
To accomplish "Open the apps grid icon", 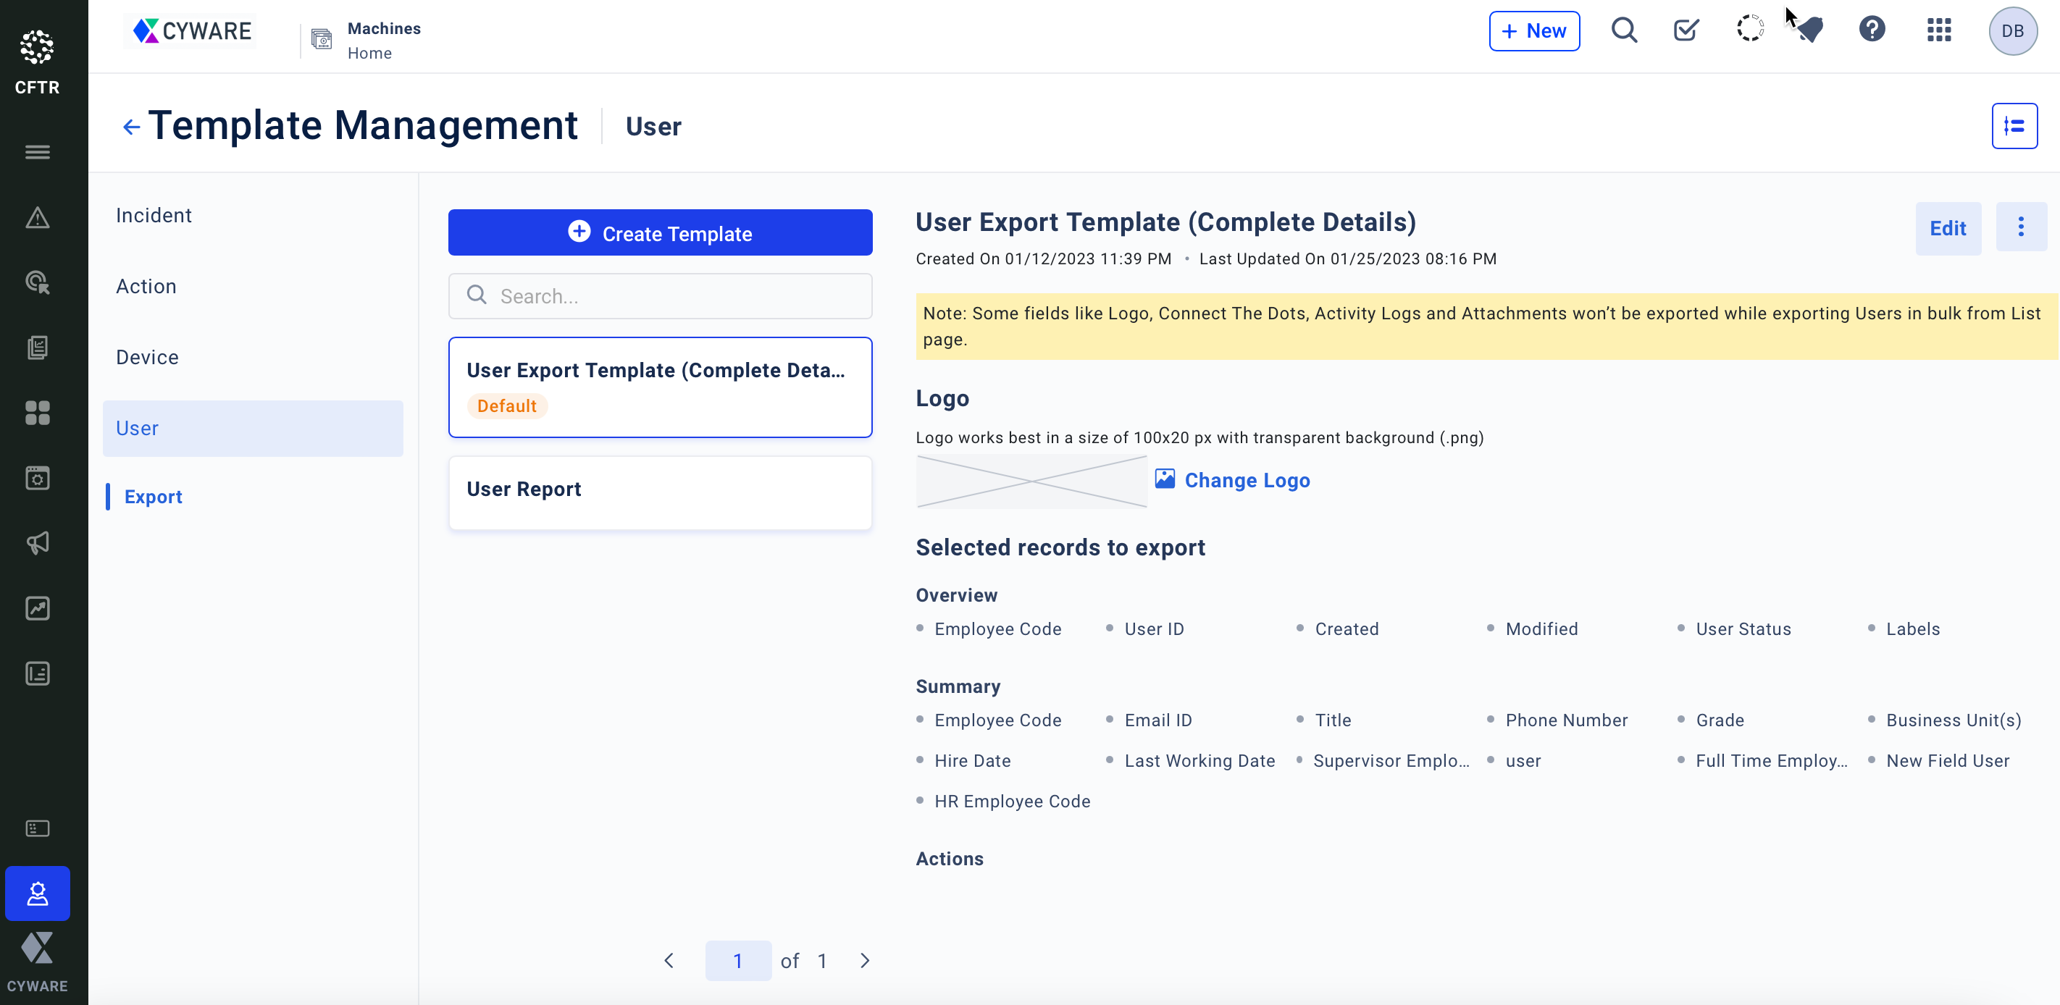I will click(1938, 30).
